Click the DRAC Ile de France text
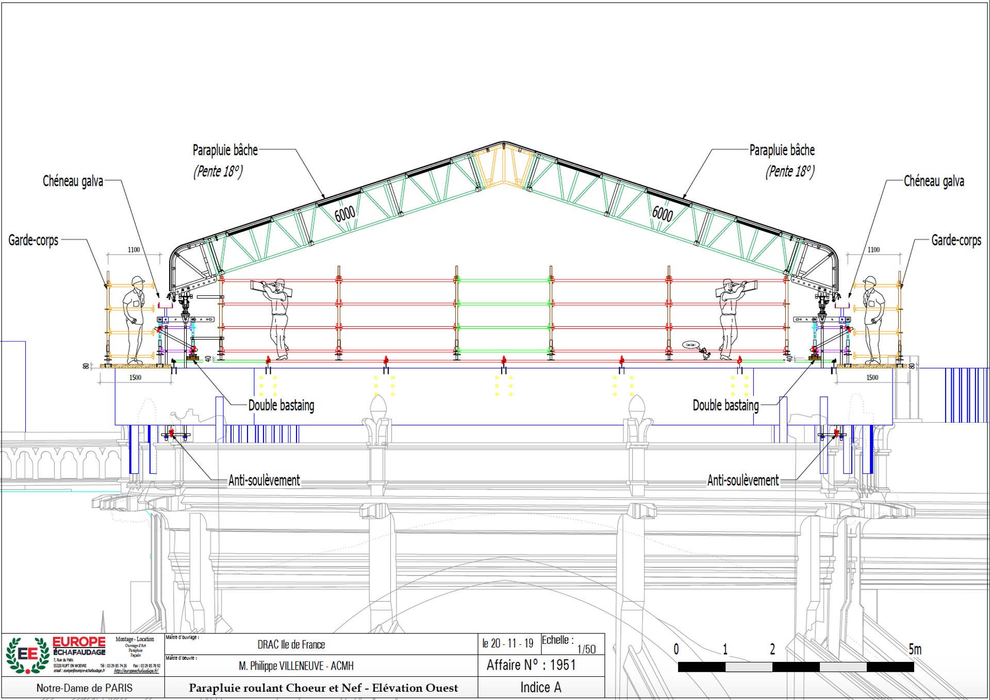This screenshot has height=700, width=990. (291, 644)
